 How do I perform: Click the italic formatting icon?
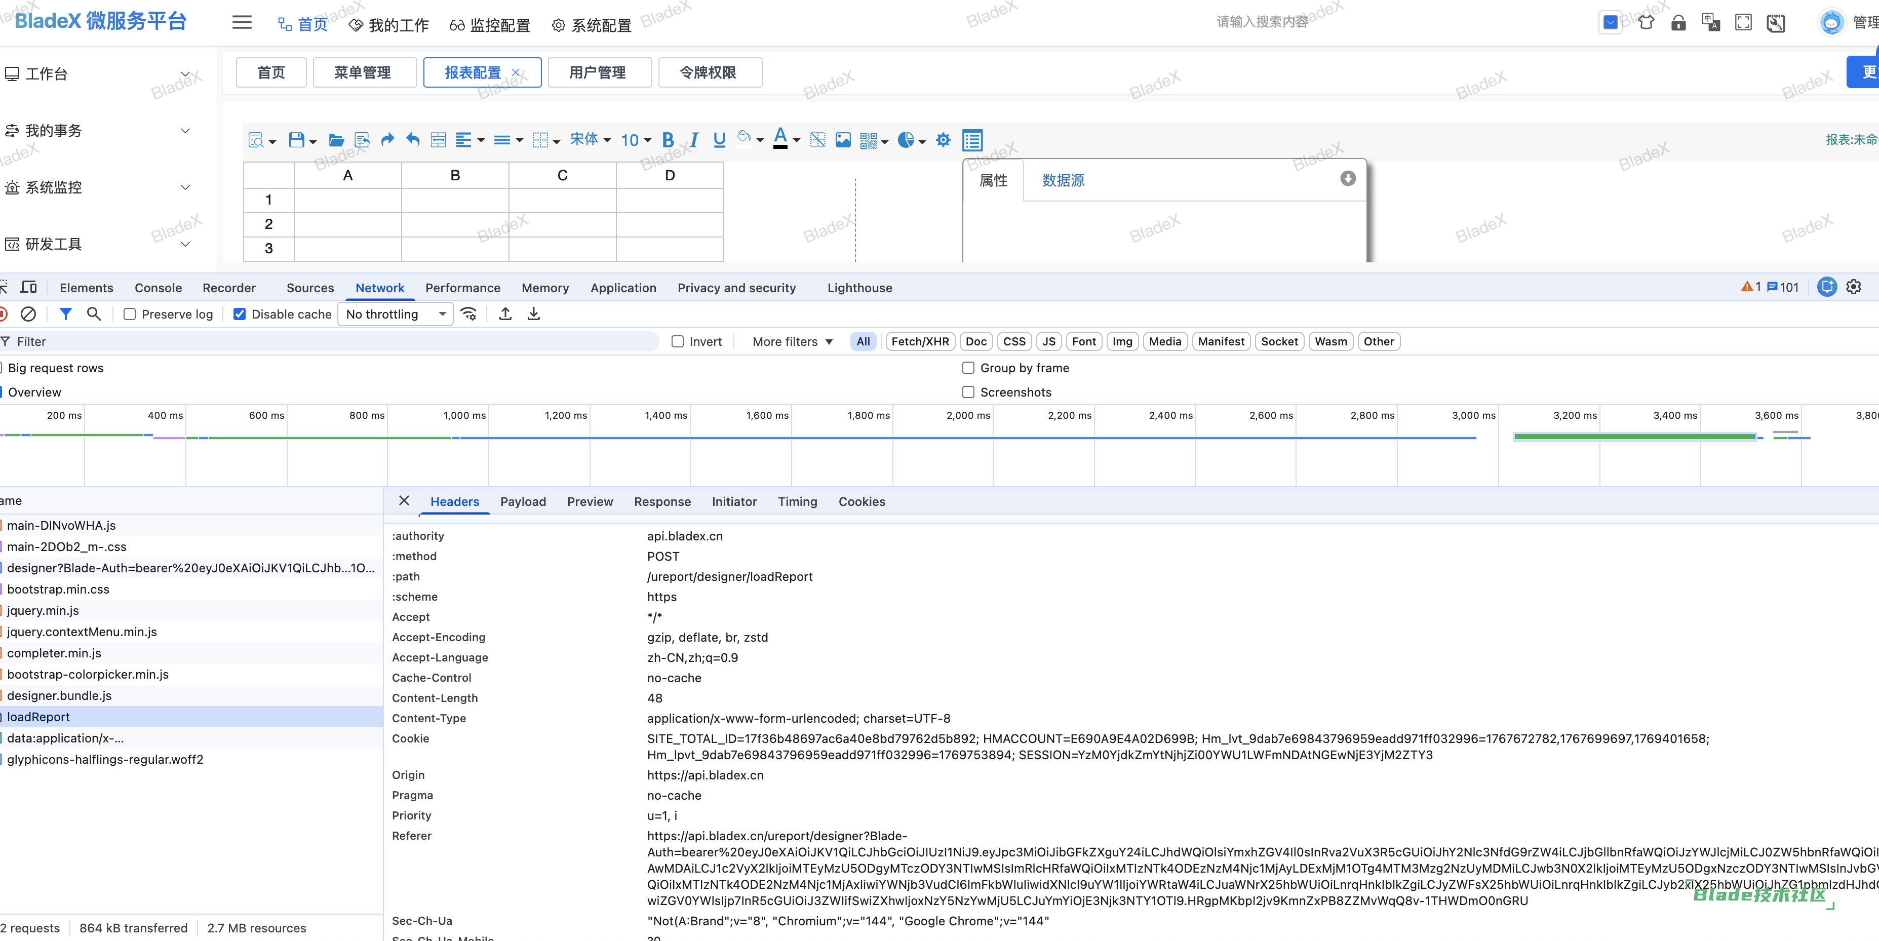tap(694, 140)
